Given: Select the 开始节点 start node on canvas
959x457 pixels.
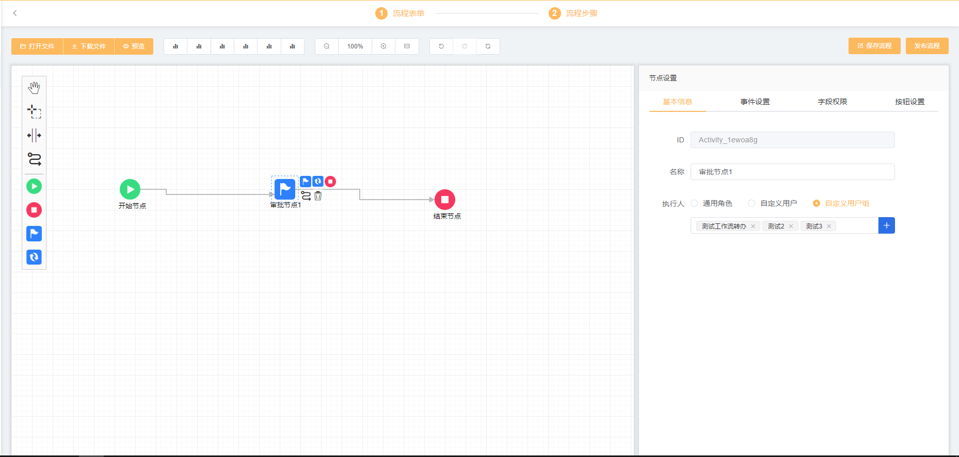Looking at the screenshot, I should point(130,189).
